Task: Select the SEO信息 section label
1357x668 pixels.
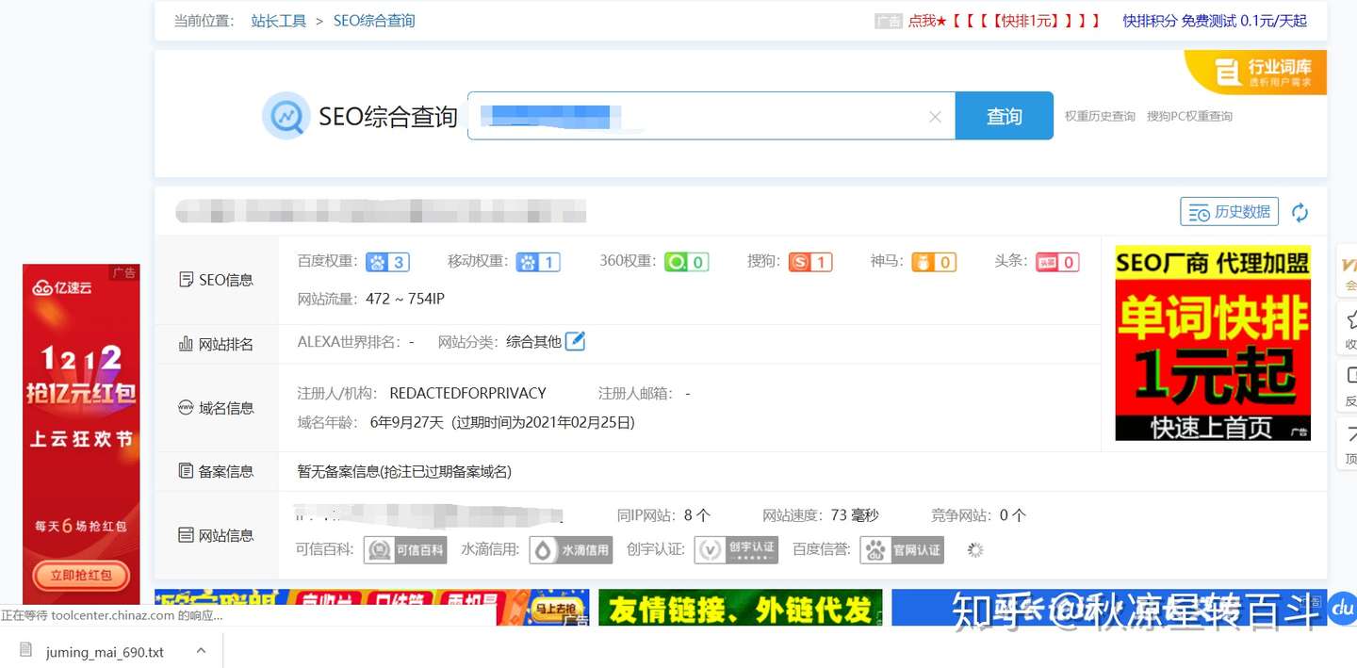Action: (x=216, y=280)
